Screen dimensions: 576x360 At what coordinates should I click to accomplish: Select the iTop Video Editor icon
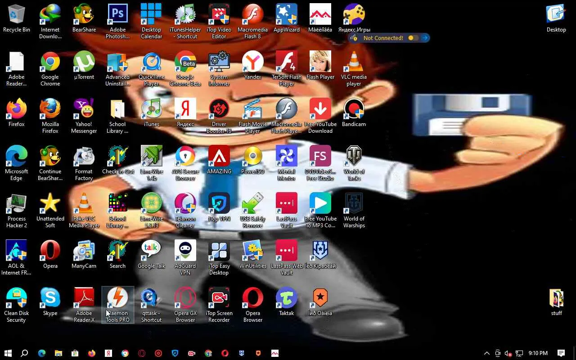pos(219,22)
